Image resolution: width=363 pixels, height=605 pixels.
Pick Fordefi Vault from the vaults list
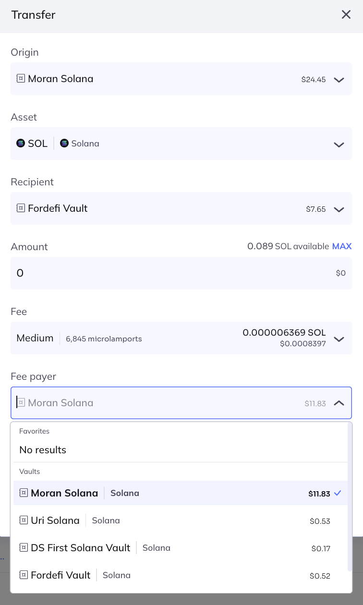[60, 575]
